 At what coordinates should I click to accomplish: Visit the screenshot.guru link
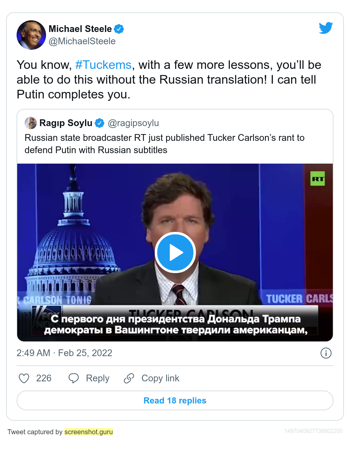tap(89, 432)
